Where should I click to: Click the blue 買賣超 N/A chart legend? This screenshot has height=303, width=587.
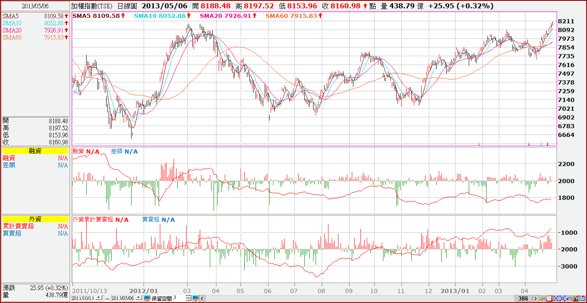(159, 219)
